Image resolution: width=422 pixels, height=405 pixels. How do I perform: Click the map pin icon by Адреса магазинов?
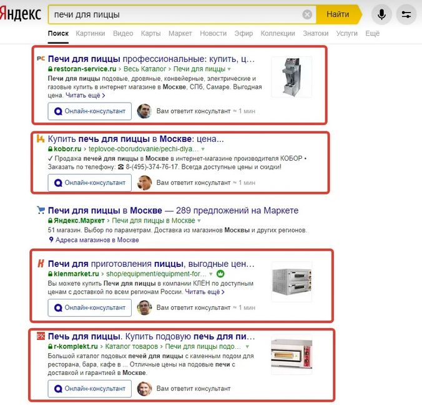(x=51, y=239)
